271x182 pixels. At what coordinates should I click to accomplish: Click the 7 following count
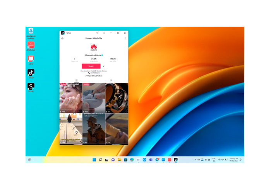pyautogui.click(x=75, y=59)
